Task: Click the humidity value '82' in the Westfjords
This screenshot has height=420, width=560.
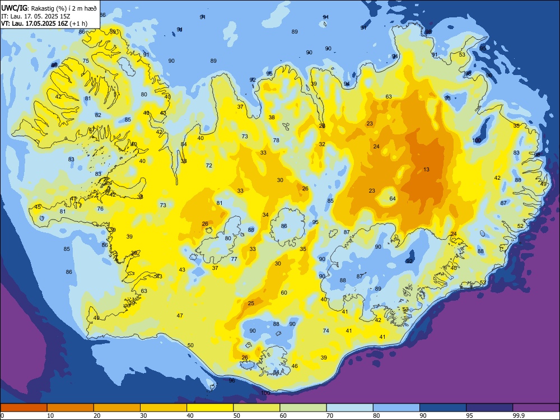Action: [98, 115]
